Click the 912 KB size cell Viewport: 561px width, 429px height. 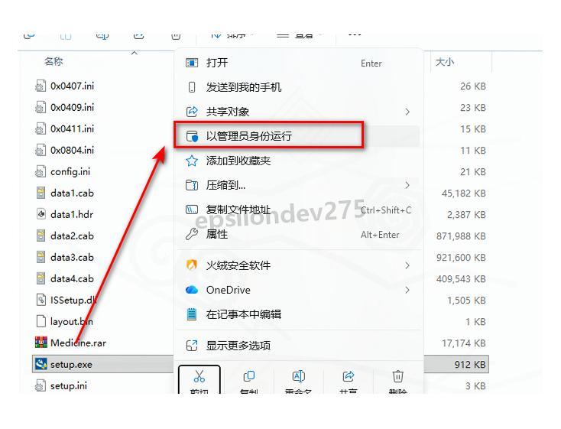[470, 365]
